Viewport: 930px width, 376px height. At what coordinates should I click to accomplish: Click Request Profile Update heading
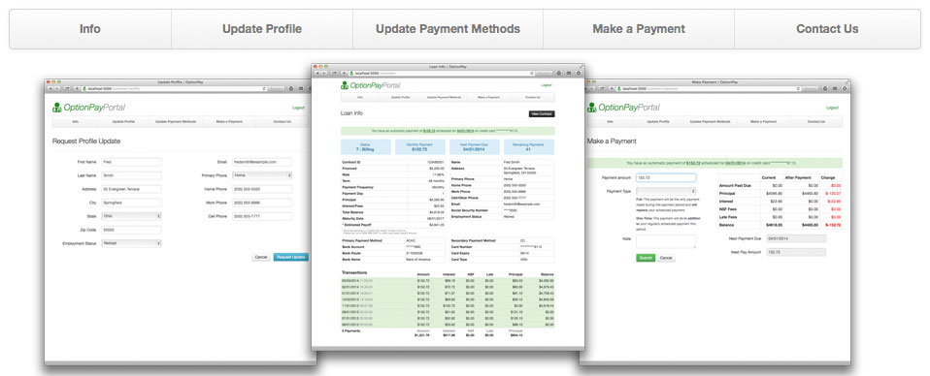click(86, 141)
